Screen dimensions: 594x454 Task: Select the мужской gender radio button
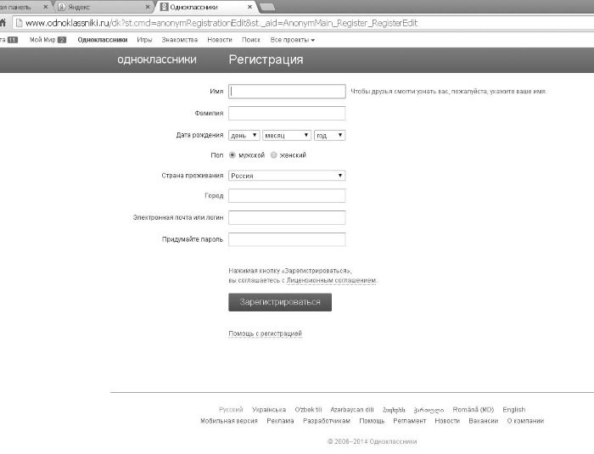coord(233,155)
